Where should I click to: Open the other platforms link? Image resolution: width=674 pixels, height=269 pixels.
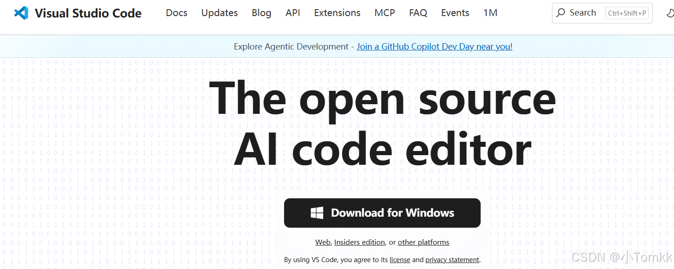tap(424, 242)
